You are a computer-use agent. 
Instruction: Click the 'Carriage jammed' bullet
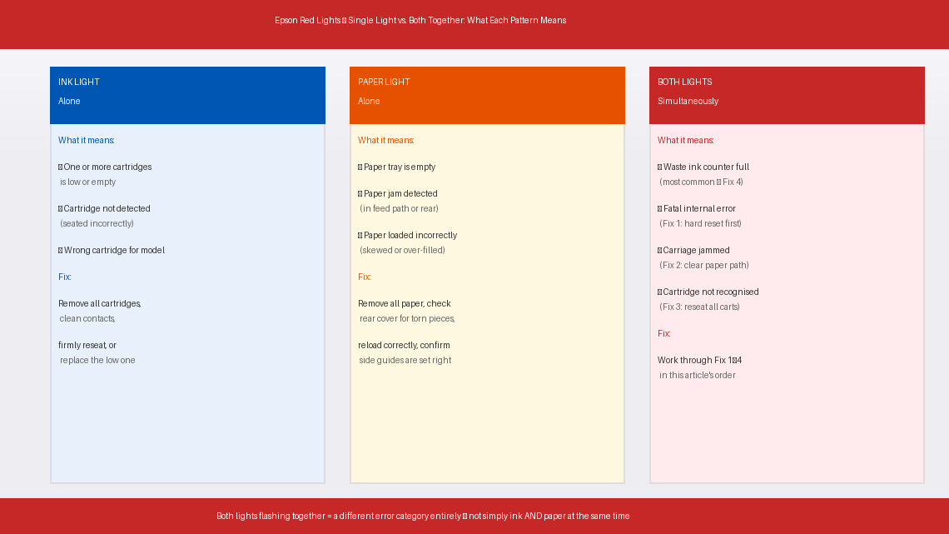695,251
